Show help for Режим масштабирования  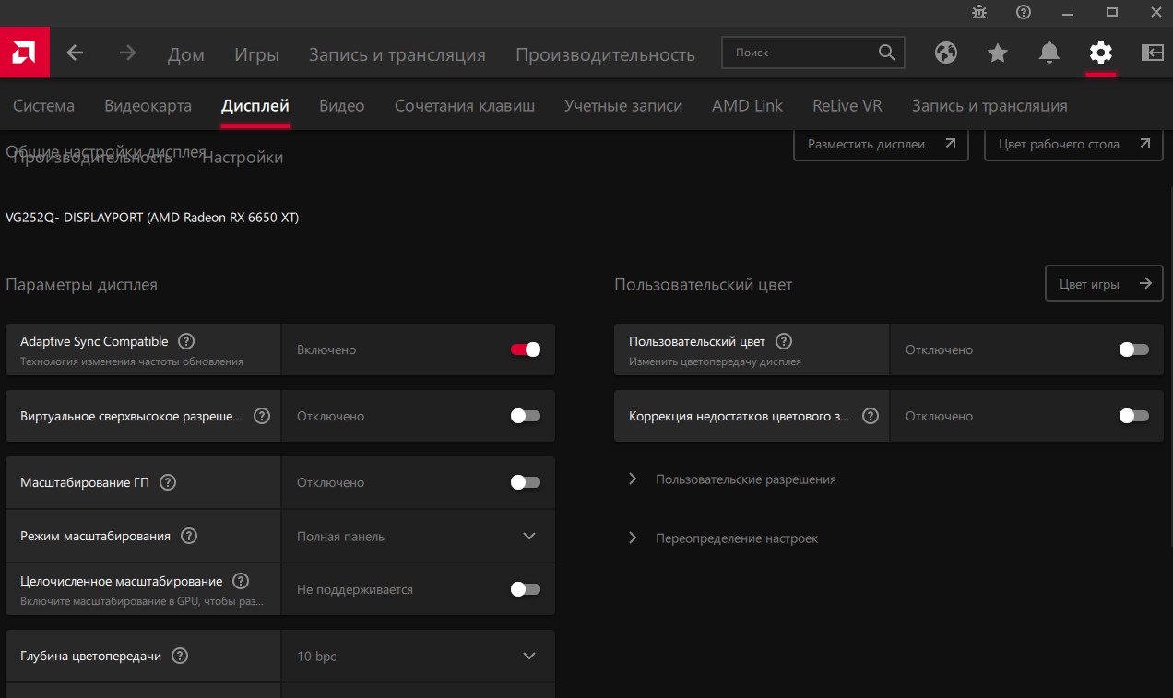(189, 536)
